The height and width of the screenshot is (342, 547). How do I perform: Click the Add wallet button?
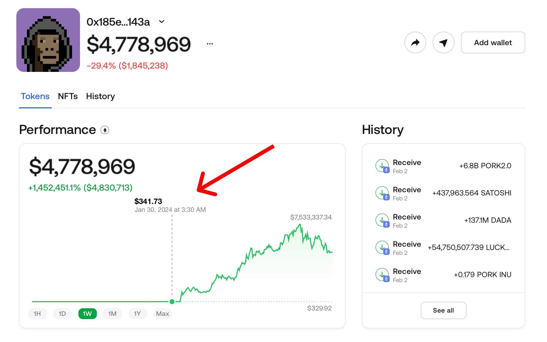[493, 42]
